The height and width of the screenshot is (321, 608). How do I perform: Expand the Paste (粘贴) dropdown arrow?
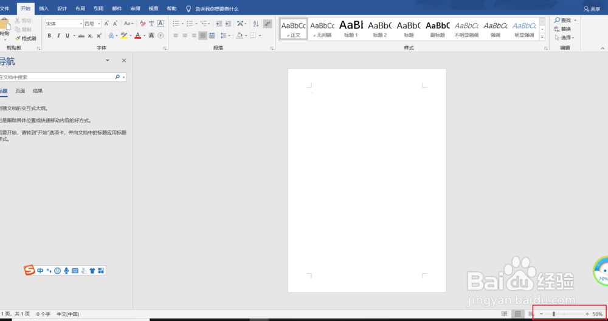[5, 40]
